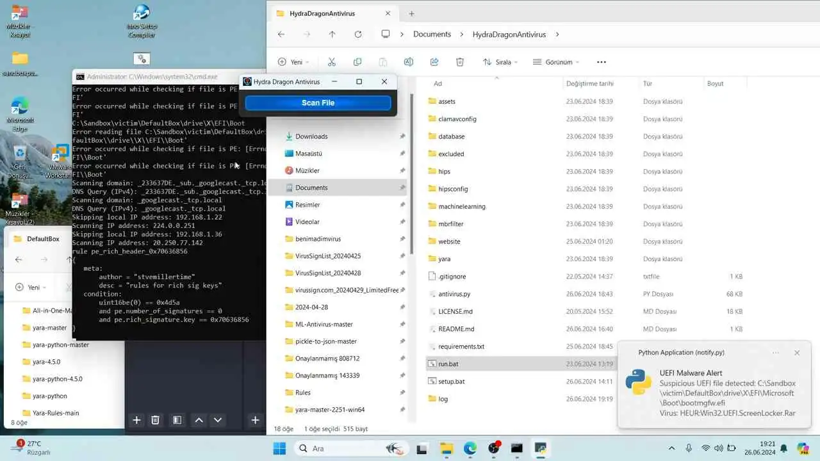
Task: Go back in HydraDragonAntivirus Explorer
Action: 281,34
